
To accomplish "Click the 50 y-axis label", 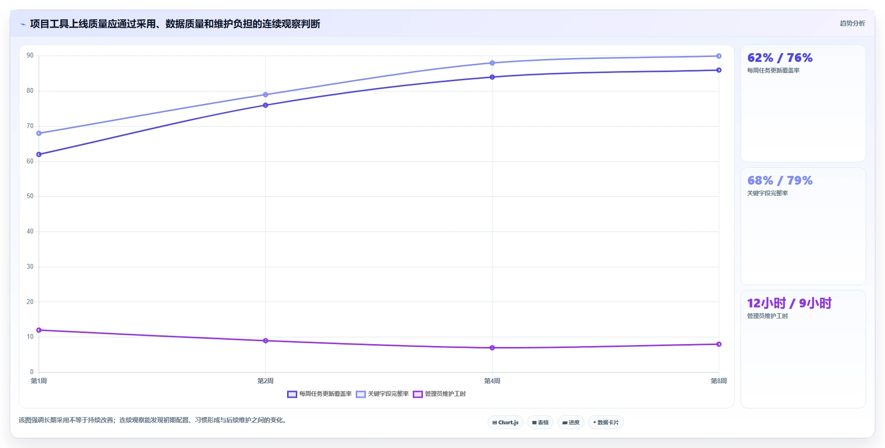I will click(30, 196).
